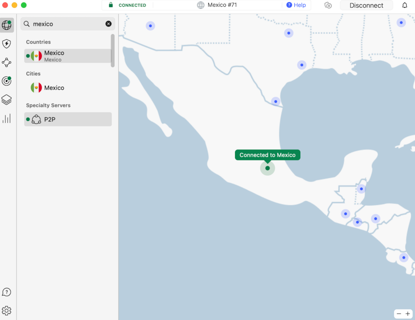Click the green lock CONNECTED icon
Screen dimensions: 415x320
click(x=111, y=5)
